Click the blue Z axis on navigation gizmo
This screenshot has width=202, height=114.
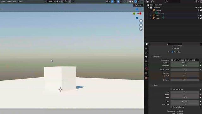(137, 9)
